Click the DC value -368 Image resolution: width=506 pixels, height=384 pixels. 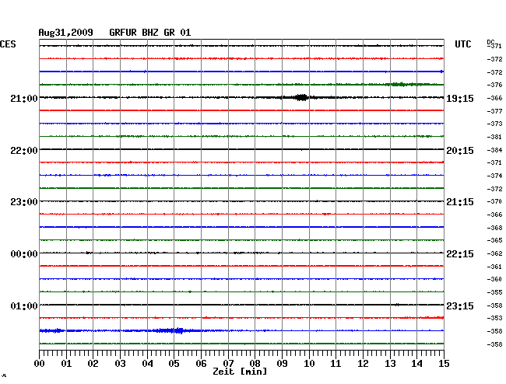(x=494, y=228)
